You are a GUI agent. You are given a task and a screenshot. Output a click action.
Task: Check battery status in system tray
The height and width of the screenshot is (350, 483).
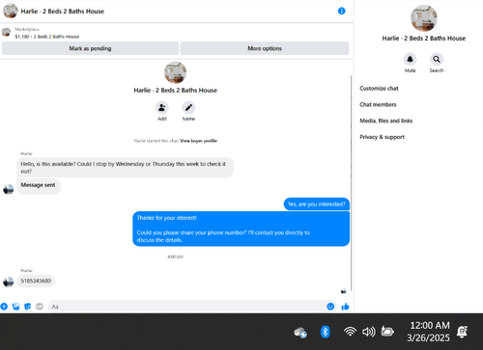point(387,331)
